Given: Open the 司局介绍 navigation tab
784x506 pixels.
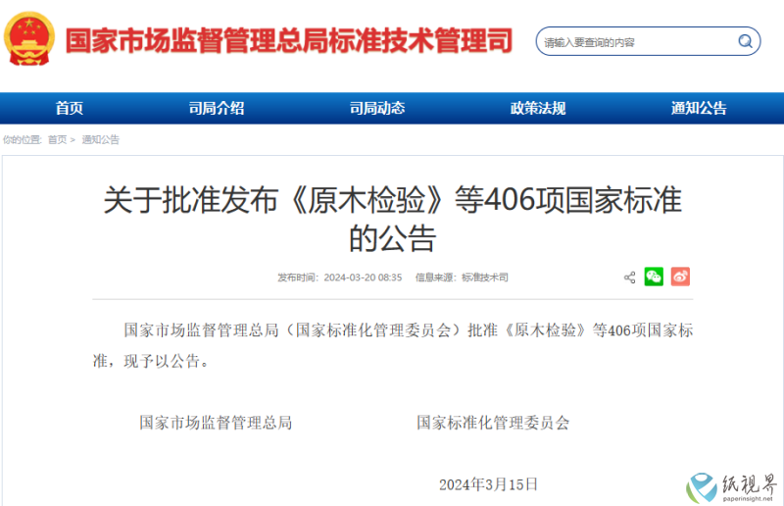Looking at the screenshot, I should point(217,108).
